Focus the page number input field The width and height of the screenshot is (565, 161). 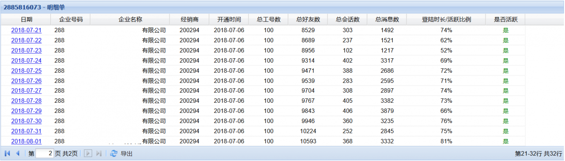tap(45, 154)
